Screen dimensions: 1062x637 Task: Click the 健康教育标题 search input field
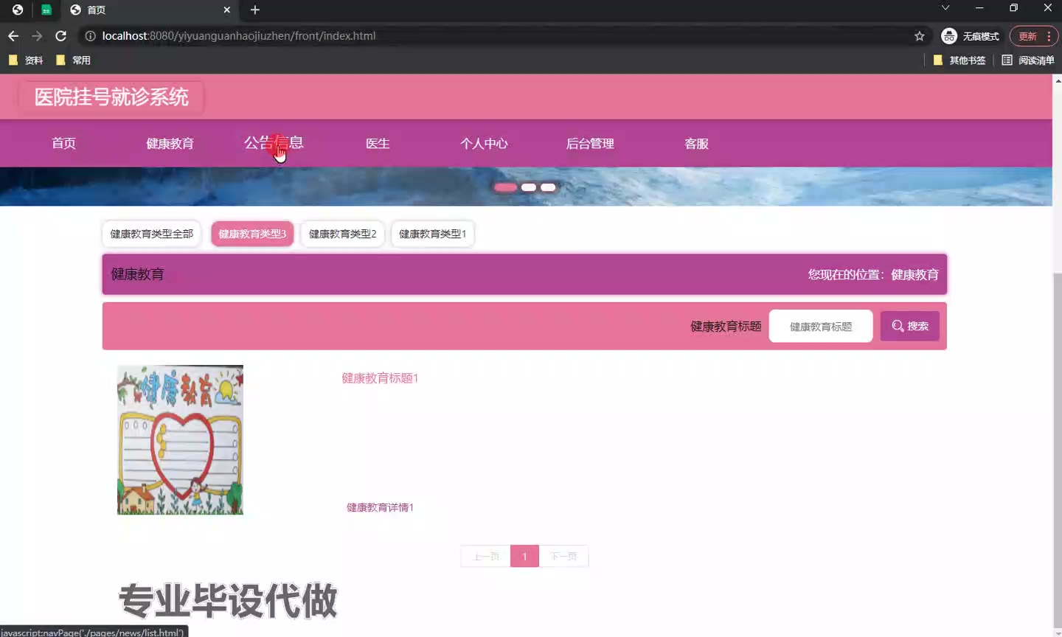821,326
